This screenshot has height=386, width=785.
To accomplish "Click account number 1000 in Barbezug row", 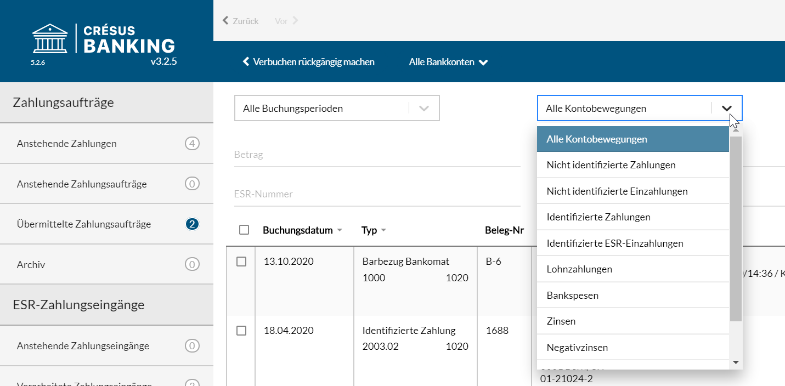I will [374, 278].
